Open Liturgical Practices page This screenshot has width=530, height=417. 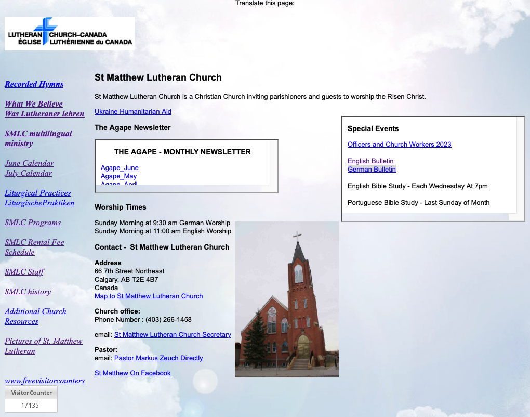pos(38,193)
